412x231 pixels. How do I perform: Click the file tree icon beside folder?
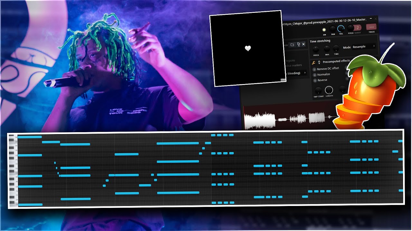click(298, 44)
